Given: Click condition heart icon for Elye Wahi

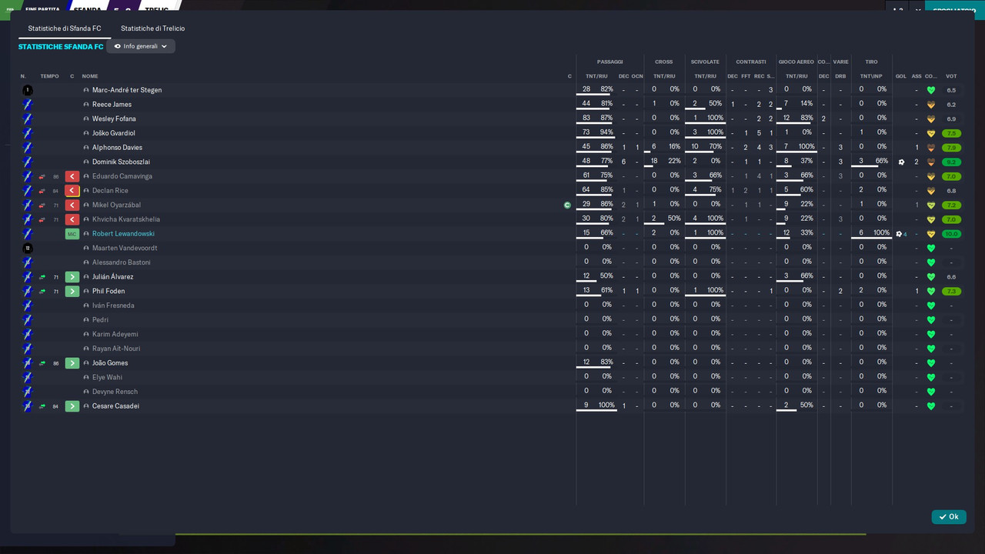Looking at the screenshot, I should tap(931, 377).
